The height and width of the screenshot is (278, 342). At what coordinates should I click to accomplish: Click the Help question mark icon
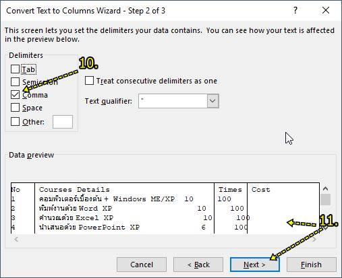tap(295, 10)
